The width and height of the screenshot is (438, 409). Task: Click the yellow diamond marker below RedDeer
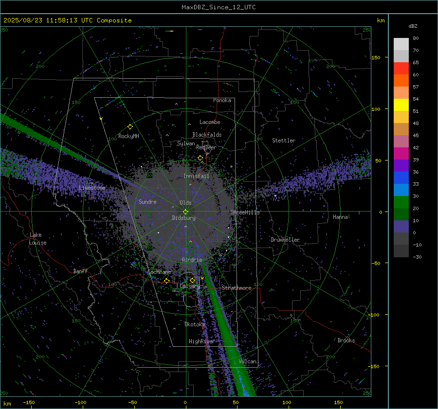pos(201,158)
